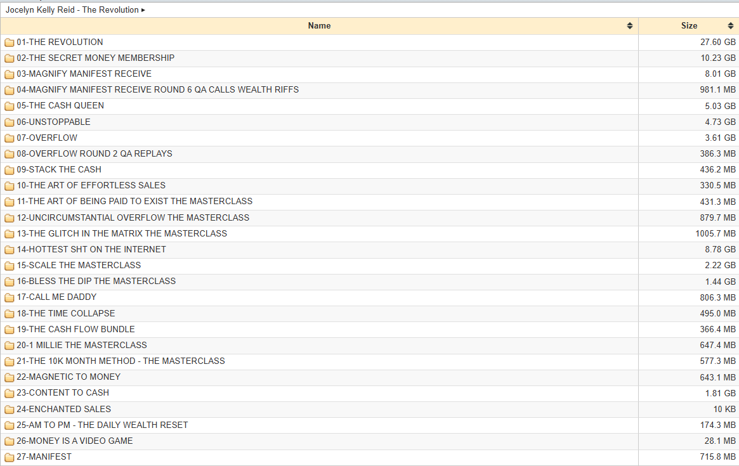Select folder icon next to 07-OVERFLOW

point(9,138)
